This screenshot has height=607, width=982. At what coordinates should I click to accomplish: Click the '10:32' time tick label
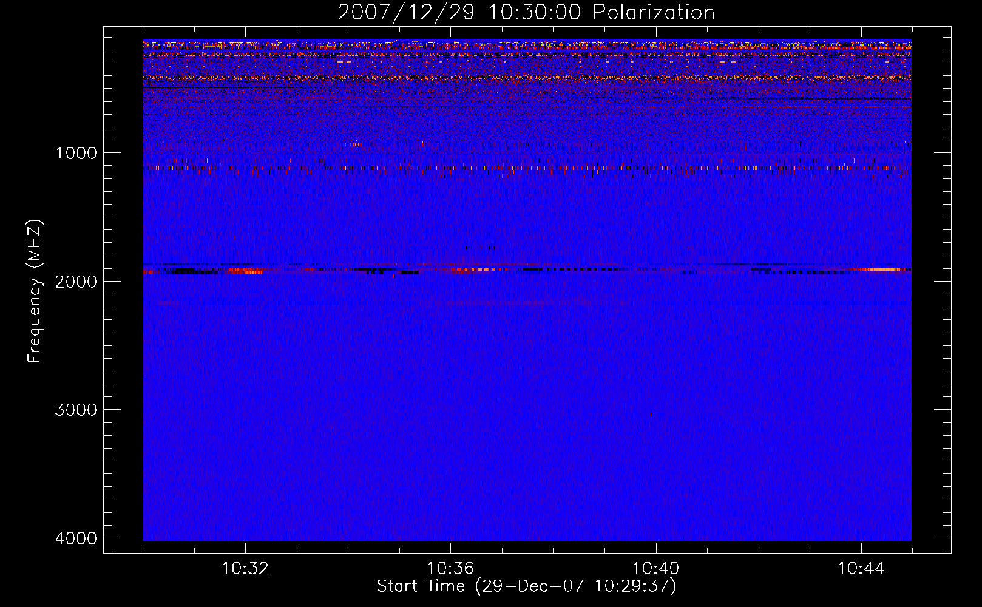pyautogui.click(x=245, y=569)
